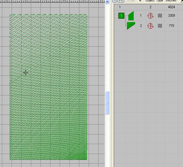The image size is (183, 167).
Task: Click the stitch type icon in row 1
Action: click(160, 16)
